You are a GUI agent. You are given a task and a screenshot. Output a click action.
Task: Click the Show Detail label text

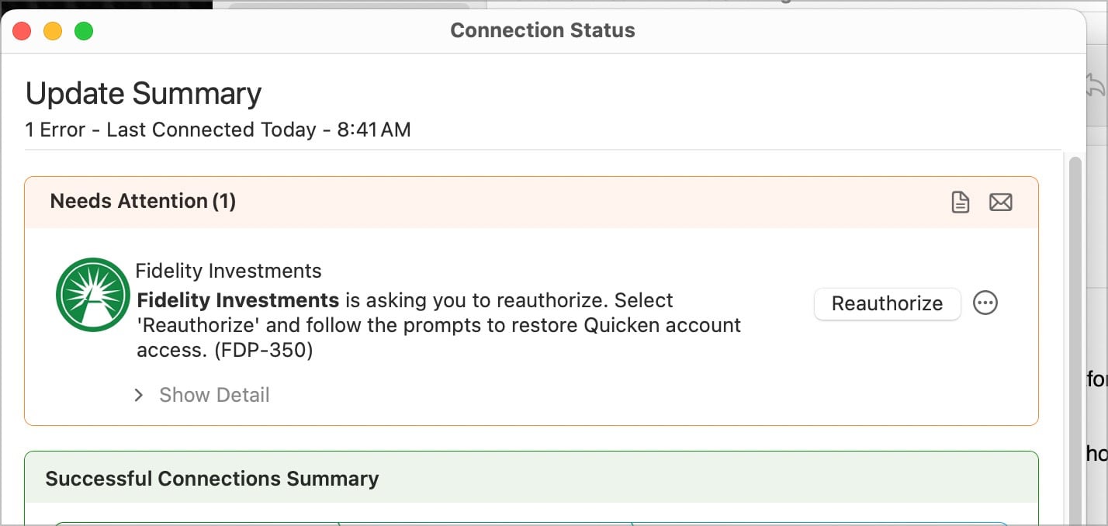click(x=214, y=395)
